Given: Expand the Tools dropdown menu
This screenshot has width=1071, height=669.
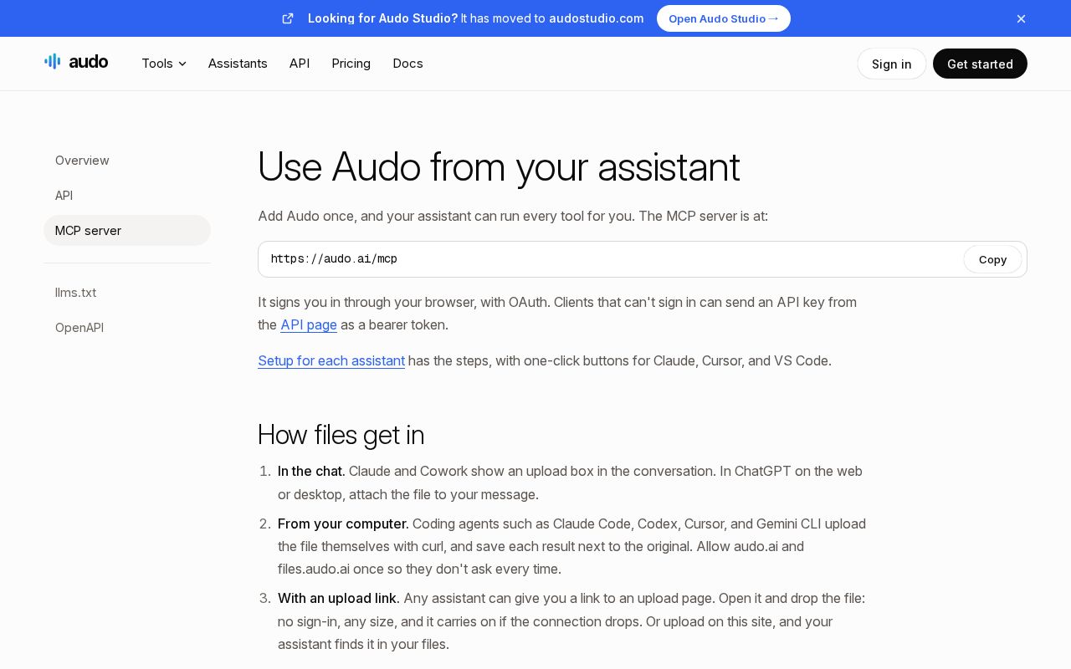Looking at the screenshot, I should (164, 64).
